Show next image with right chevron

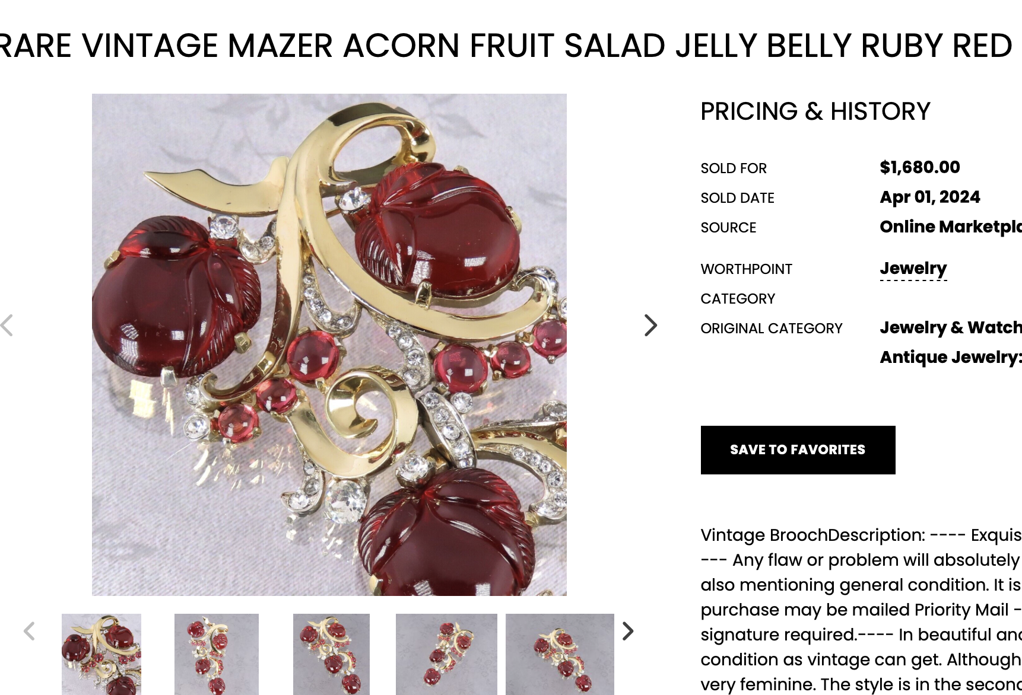pyautogui.click(x=650, y=326)
